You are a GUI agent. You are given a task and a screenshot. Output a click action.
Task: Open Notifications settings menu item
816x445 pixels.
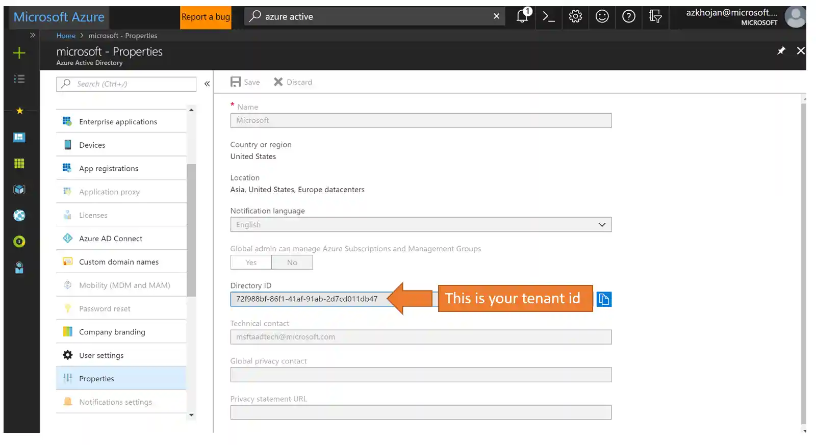point(121,402)
